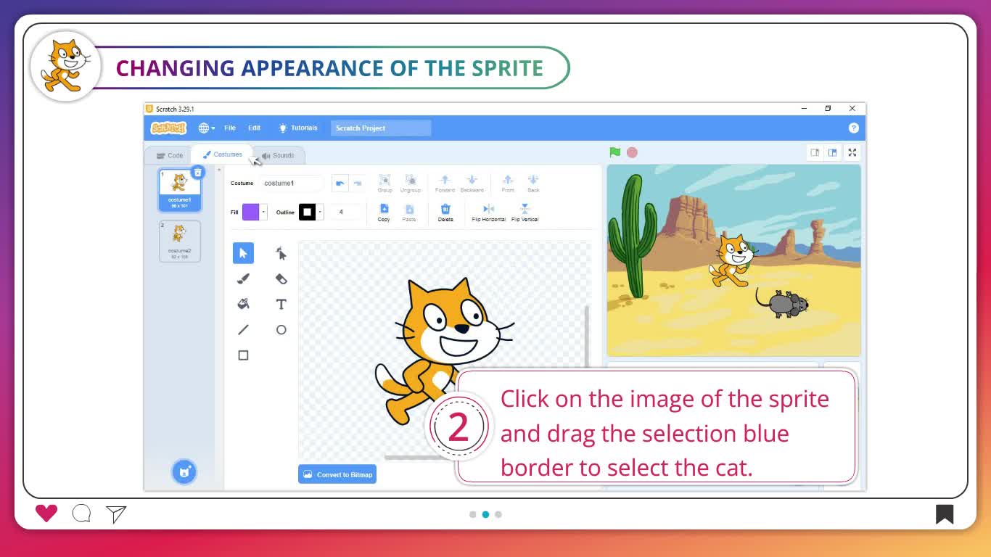
Task: Click the Scratch Project title field
Action: click(381, 128)
